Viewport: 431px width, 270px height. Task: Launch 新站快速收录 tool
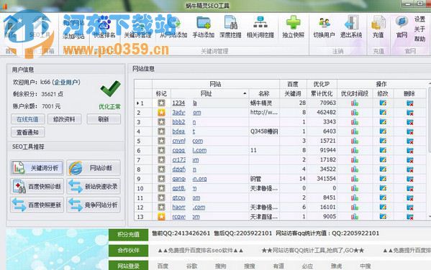coord(94,187)
